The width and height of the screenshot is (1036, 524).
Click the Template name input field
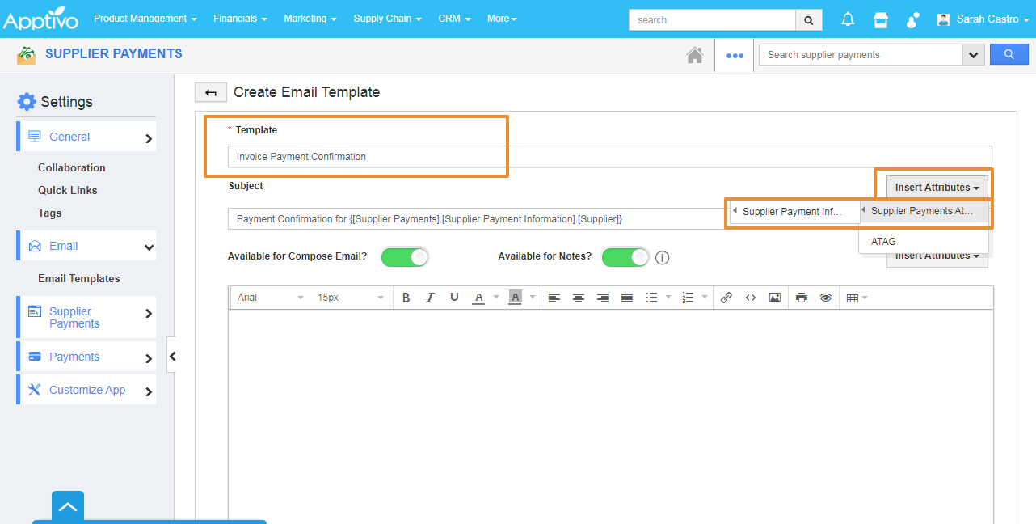pyautogui.click(x=610, y=157)
